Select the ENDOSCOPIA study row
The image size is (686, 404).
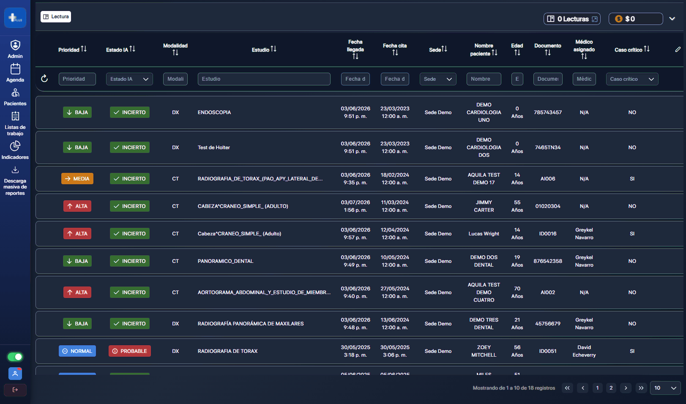pyautogui.click(x=359, y=112)
